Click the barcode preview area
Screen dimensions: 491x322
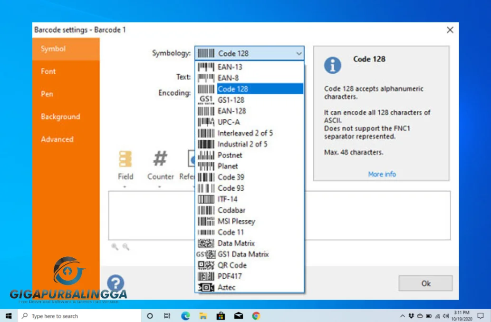click(279, 215)
